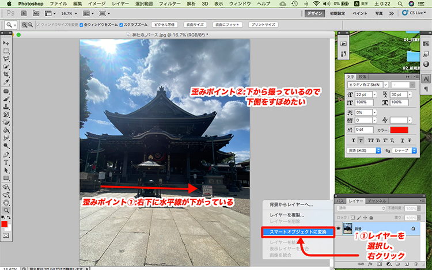Open the フィルター menu
This screenshot has height=270, width=432.
pos(170,3)
